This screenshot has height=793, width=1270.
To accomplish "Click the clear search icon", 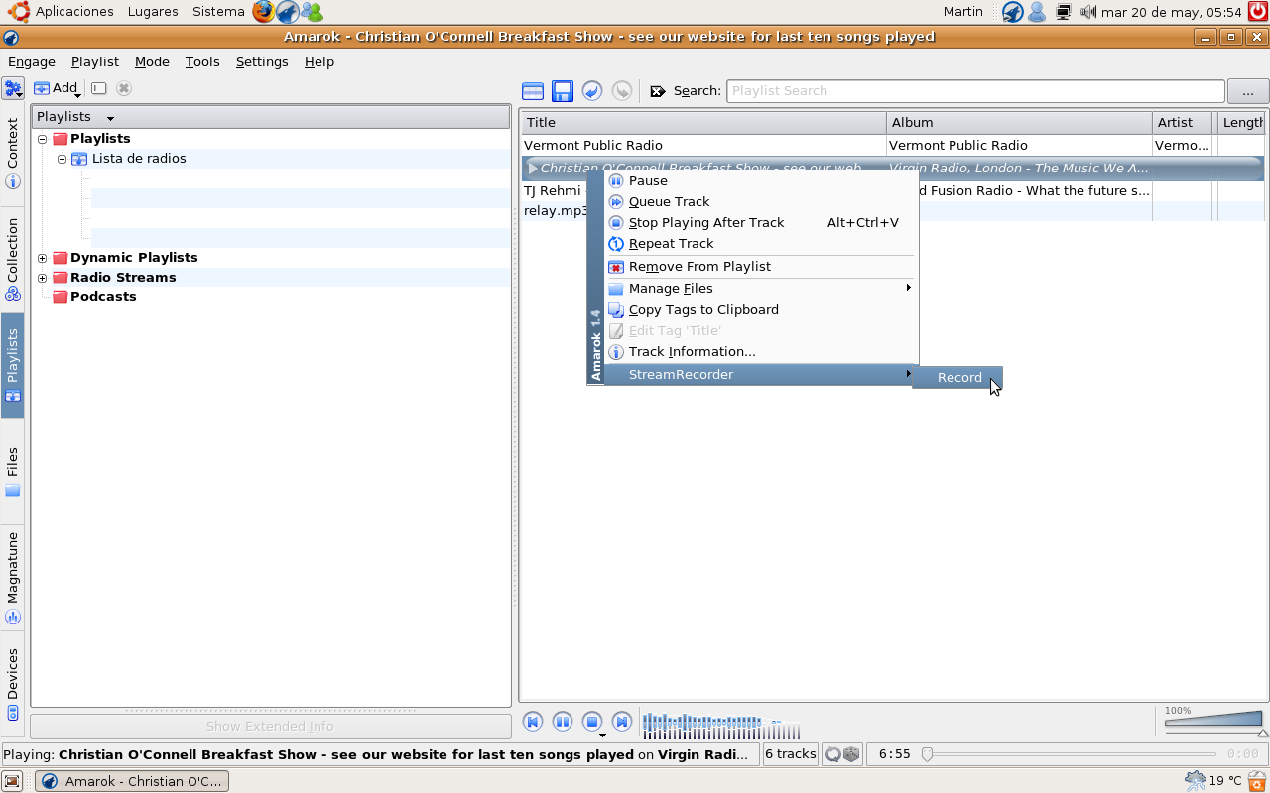I will pyautogui.click(x=658, y=91).
